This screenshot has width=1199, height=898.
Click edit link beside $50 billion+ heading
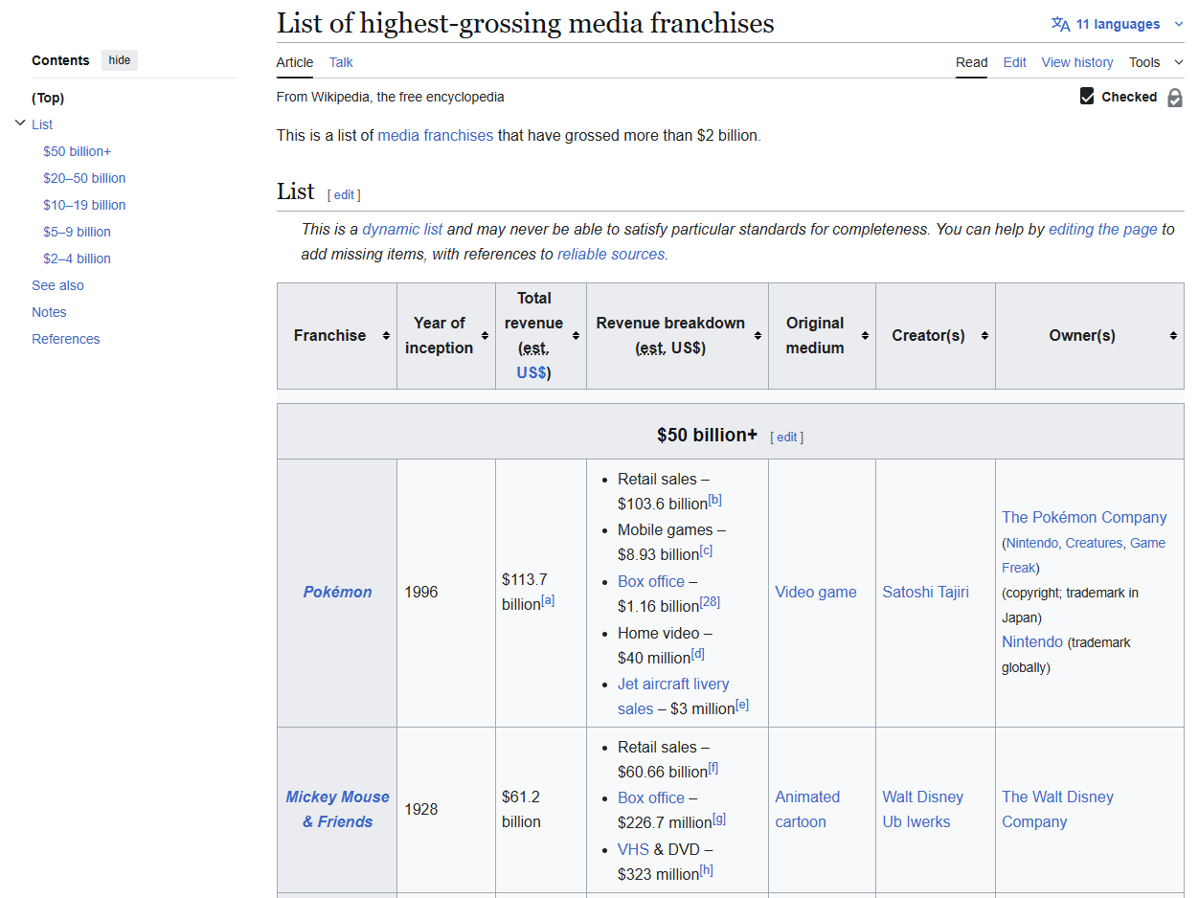786,437
